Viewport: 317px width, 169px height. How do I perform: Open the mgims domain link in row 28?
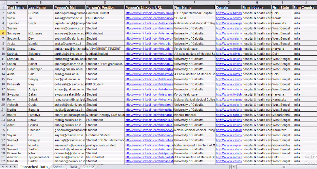point(229,145)
